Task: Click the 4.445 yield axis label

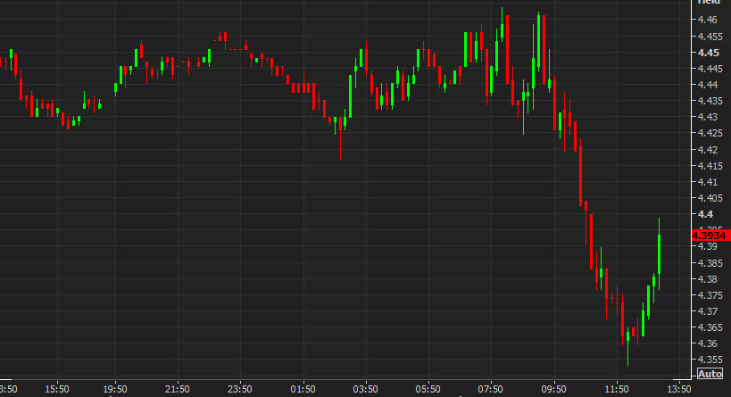Action: pyautogui.click(x=710, y=69)
